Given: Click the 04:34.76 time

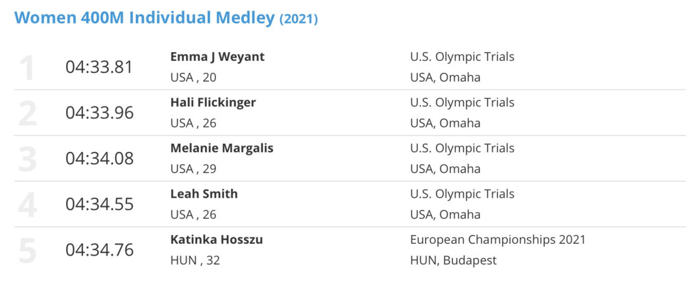Looking at the screenshot, I should (99, 250).
